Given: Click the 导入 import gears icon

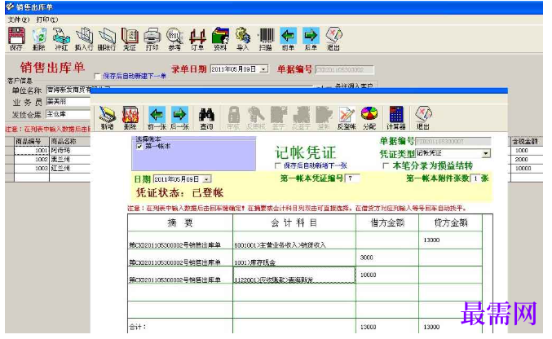Looking at the screenshot, I should click(242, 39).
